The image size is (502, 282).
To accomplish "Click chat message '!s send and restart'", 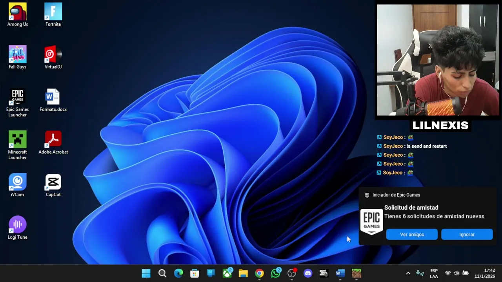I will [x=427, y=146].
